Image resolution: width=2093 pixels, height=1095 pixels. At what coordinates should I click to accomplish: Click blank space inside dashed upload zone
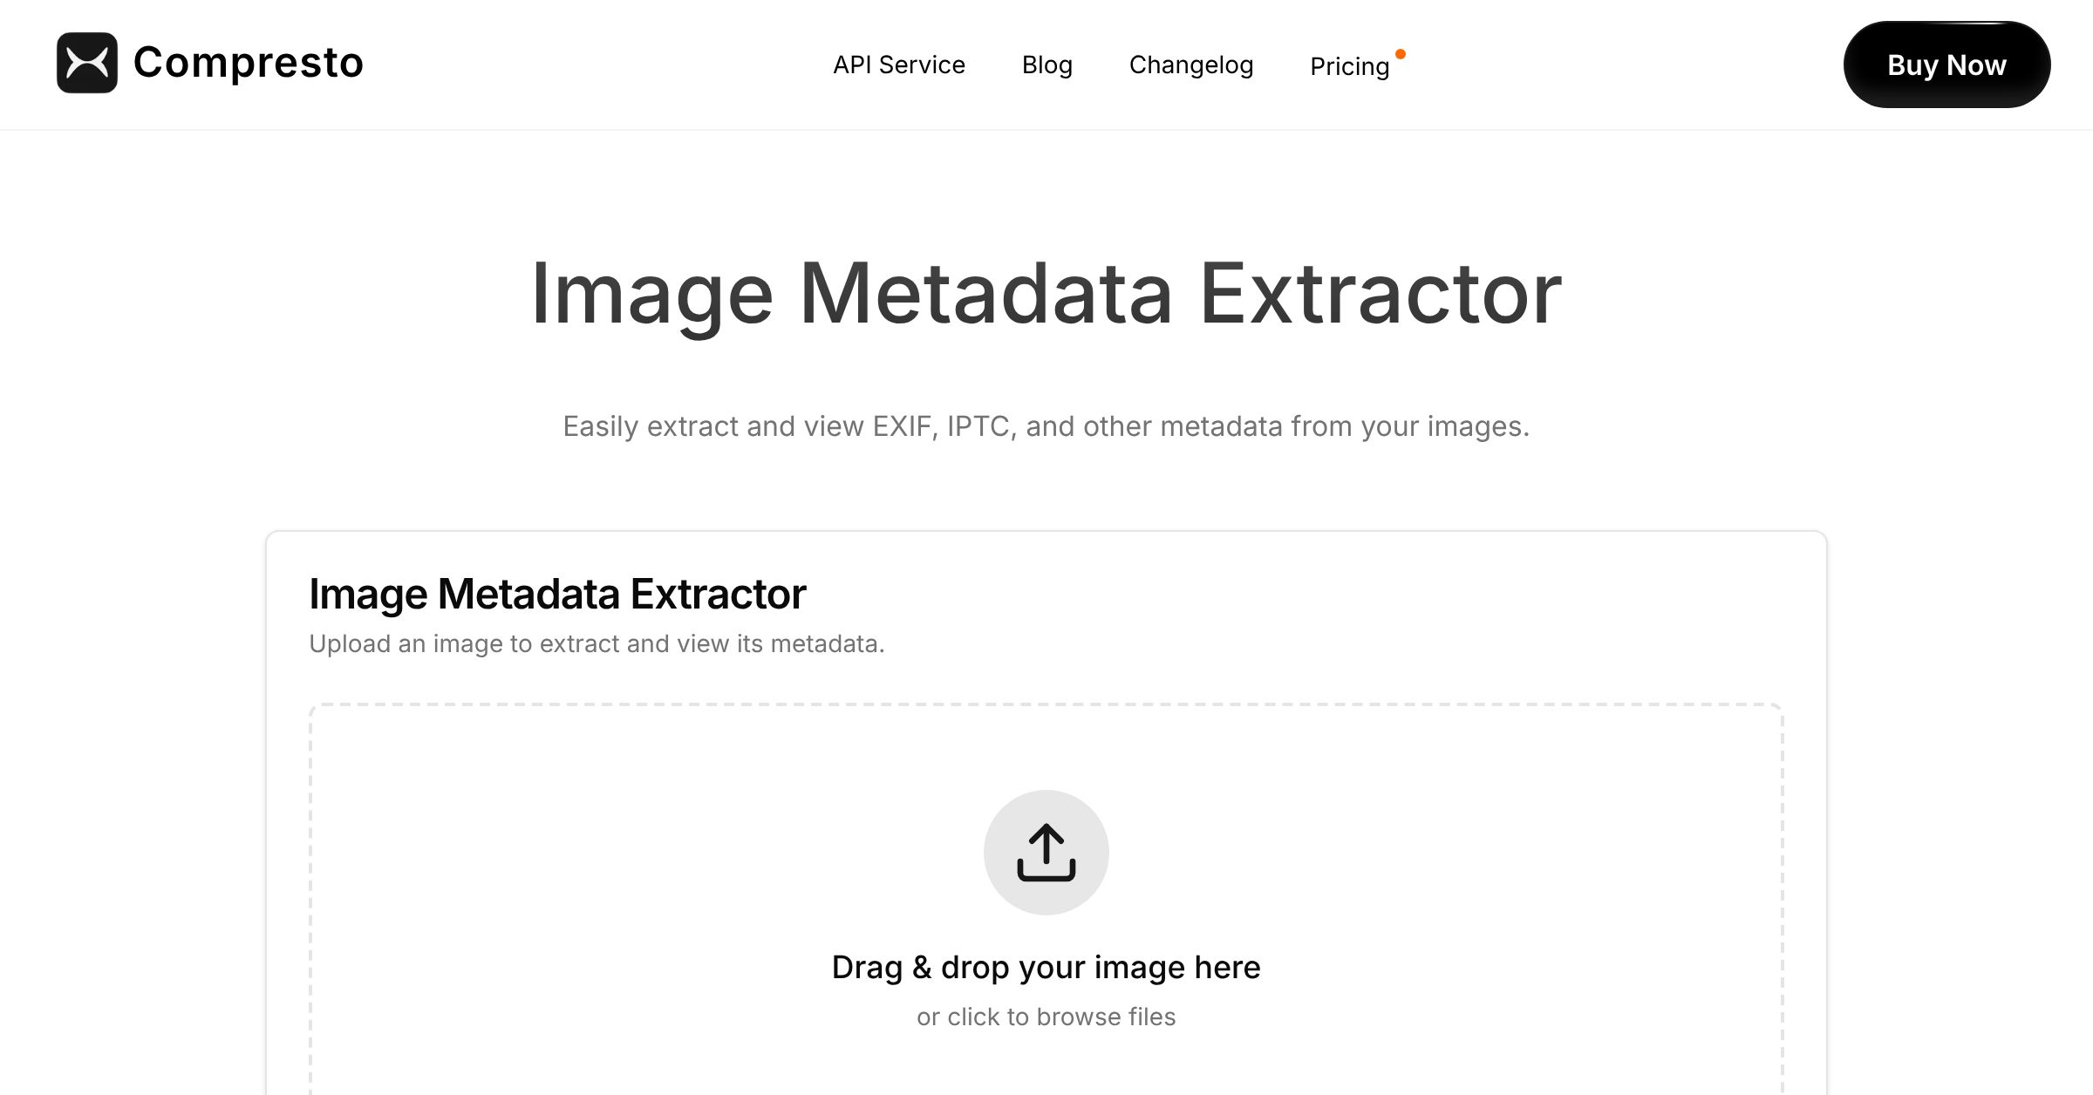coord(610,872)
